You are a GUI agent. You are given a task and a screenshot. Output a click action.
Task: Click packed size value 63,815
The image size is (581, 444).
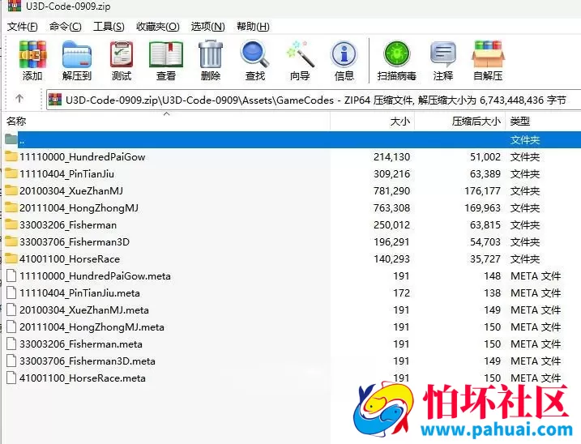(x=485, y=225)
